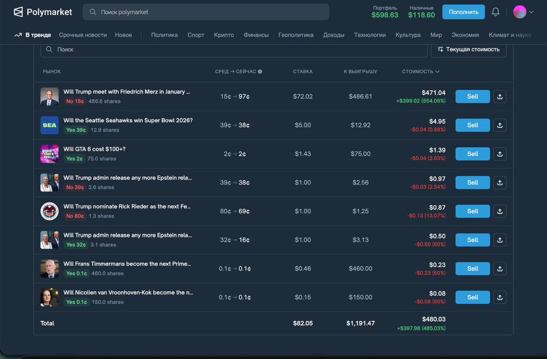Share the Epstein No 39¢ position

pyautogui.click(x=500, y=182)
